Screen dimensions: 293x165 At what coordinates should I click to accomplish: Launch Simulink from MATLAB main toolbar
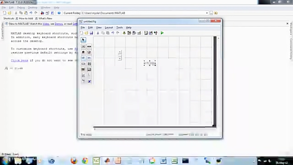[42, 13]
